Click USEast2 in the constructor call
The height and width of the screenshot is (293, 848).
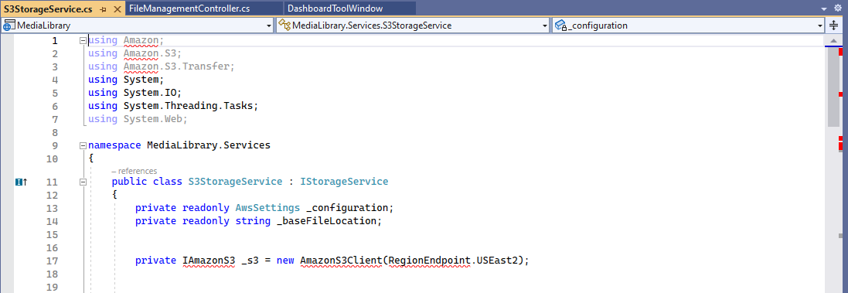point(498,261)
